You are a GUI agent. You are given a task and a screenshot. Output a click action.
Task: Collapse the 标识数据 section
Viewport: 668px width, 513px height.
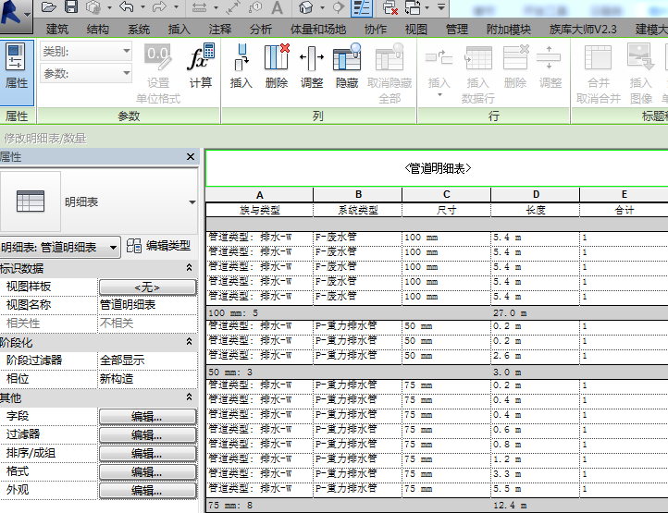click(x=190, y=268)
